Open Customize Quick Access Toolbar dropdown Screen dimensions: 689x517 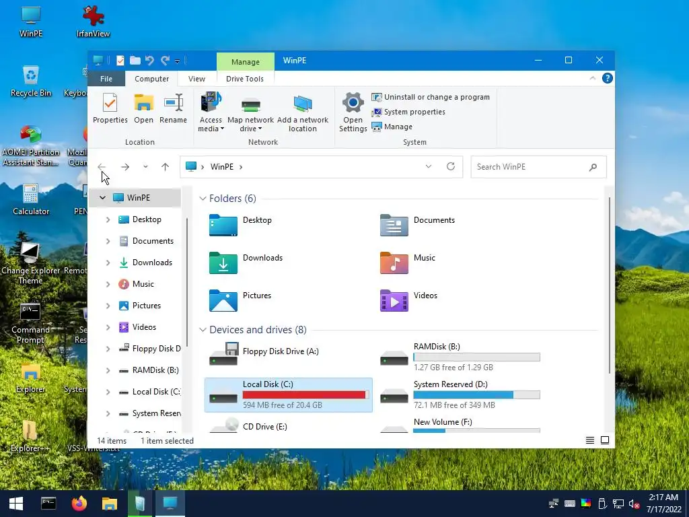tap(177, 61)
